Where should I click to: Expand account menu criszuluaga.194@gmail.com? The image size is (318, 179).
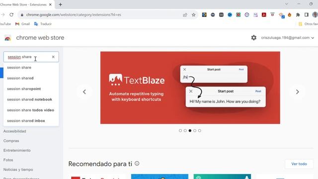coord(287,38)
